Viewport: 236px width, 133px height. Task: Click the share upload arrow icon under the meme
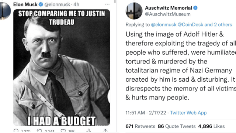click(105, 130)
